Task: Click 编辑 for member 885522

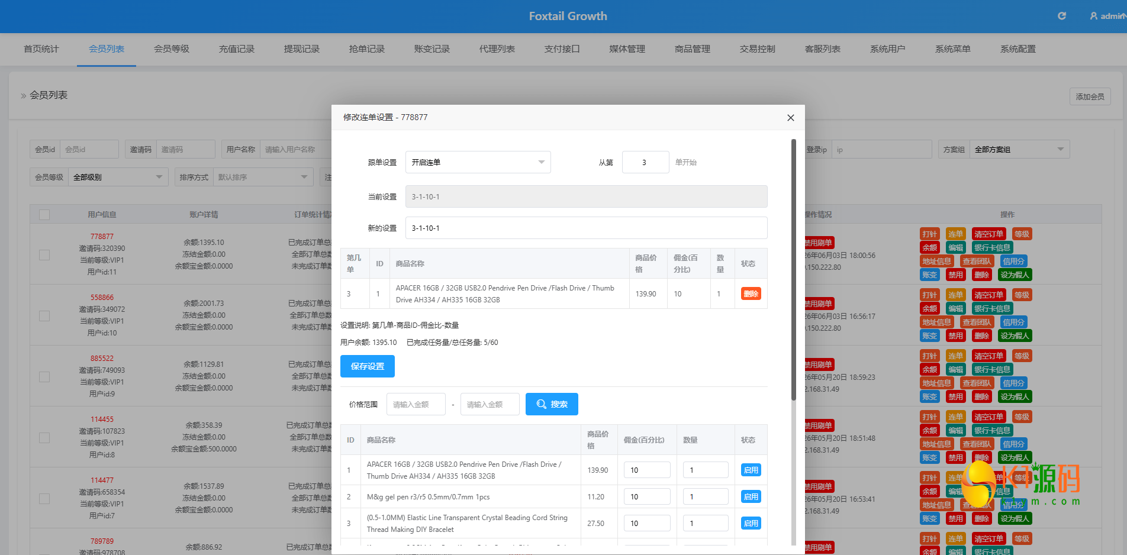Action: 956,369
